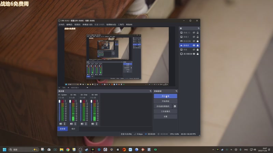Show the 图像 2 2 source

click(x=194, y=32)
